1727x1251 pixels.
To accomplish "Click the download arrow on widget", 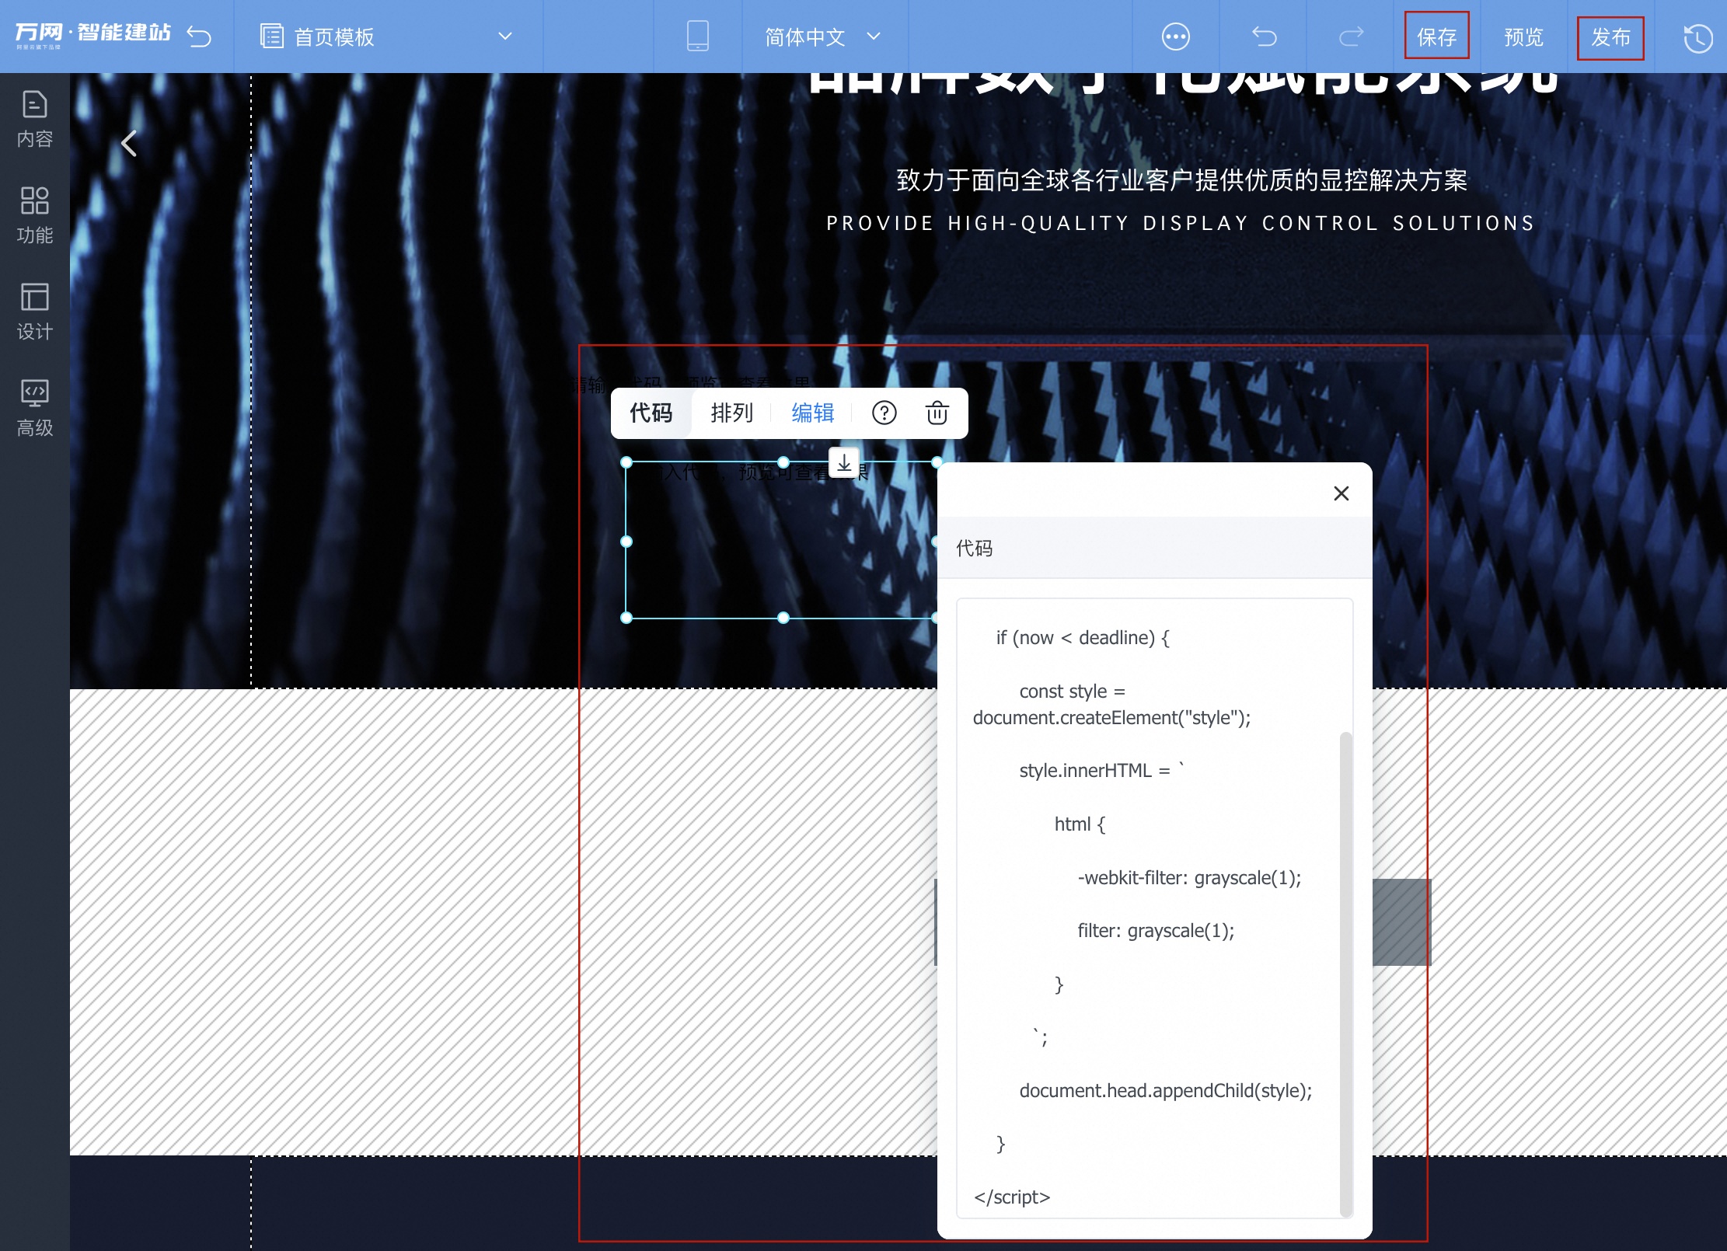I will (x=844, y=463).
